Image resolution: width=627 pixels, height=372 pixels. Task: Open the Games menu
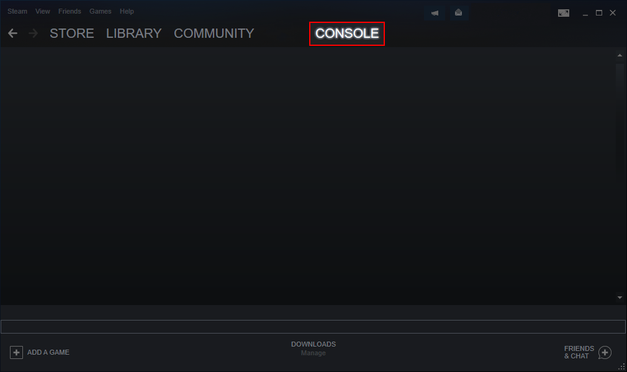point(101,11)
